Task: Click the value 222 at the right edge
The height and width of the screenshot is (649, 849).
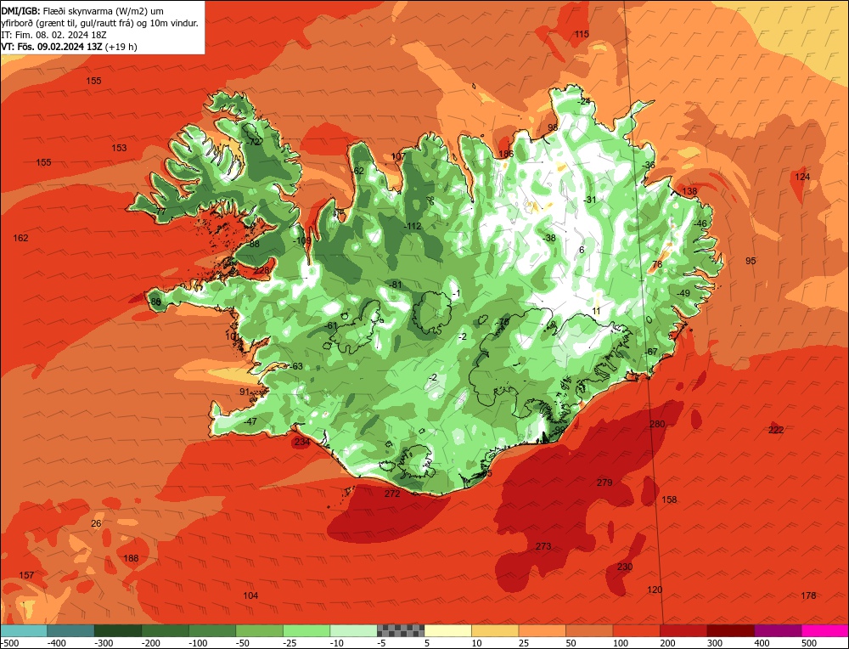Action: (776, 430)
